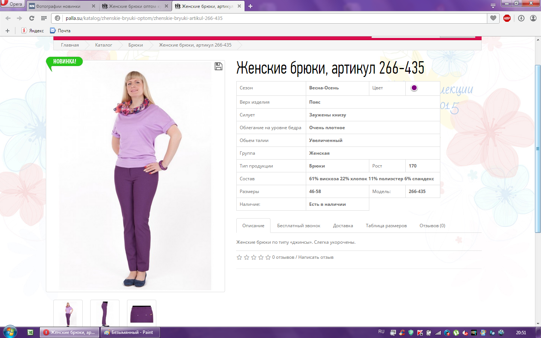Open the tab list menu icon

tap(493, 6)
